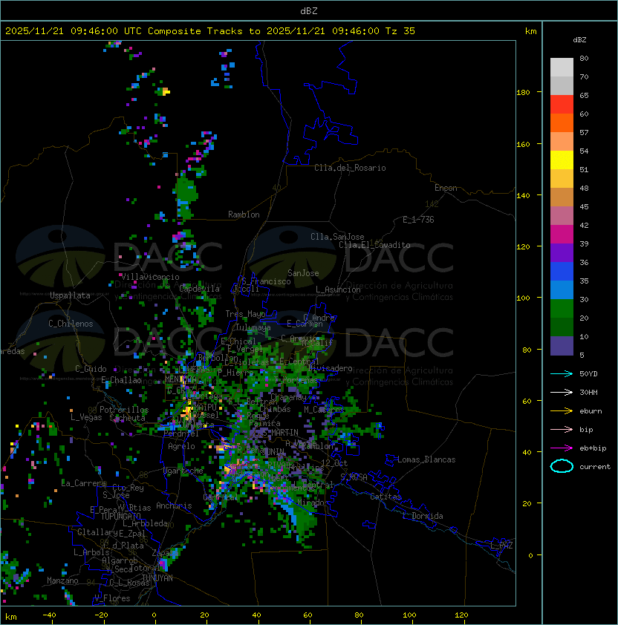This screenshot has width=618, height=625.
Task: Click the 'L_PAZ' map label
Action: point(501,546)
